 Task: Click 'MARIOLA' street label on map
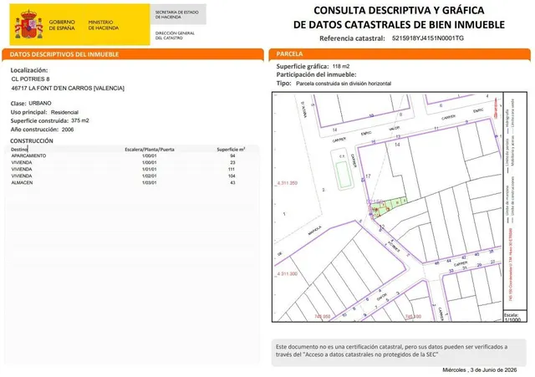tap(314, 231)
